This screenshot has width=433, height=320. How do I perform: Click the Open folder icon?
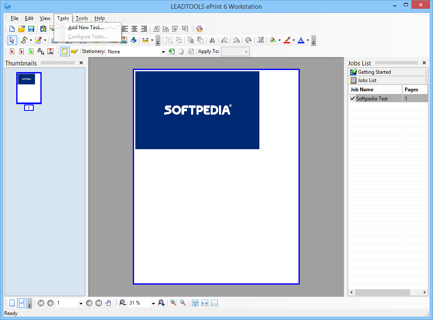22,29
